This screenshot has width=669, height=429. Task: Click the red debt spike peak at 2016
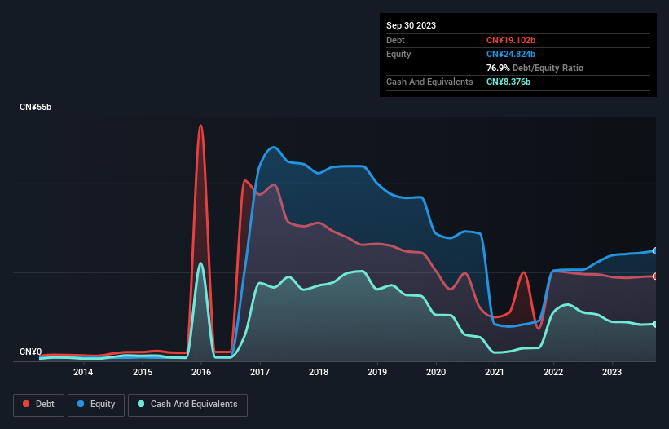coord(200,126)
